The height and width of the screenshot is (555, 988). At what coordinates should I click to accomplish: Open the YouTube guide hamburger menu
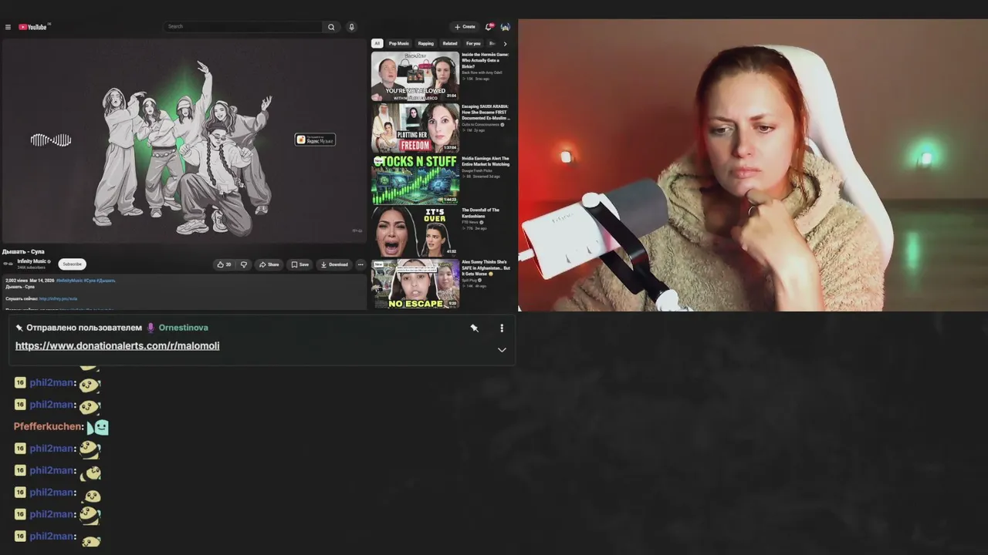(x=8, y=27)
